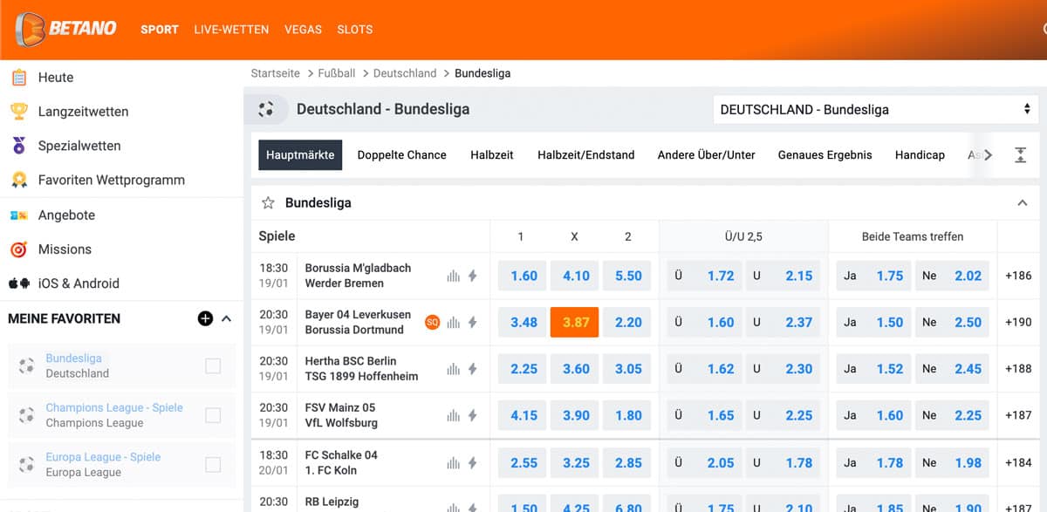Viewport: 1047px width, 512px height.
Task: Favorite Bundesliga section with the star
Action: click(x=268, y=203)
